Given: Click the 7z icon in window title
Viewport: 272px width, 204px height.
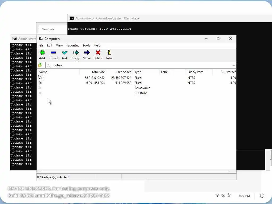Looking at the screenshot, I should pos(41,39).
